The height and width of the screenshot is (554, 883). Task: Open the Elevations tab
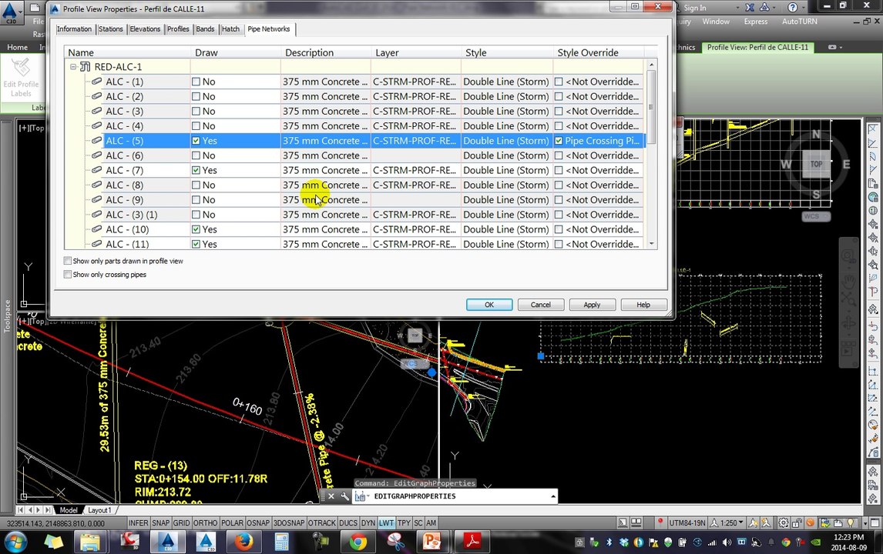pyautogui.click(x=145, y=29)
